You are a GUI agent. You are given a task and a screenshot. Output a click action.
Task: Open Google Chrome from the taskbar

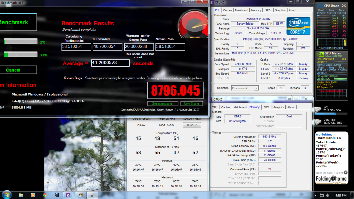point(45,195)
